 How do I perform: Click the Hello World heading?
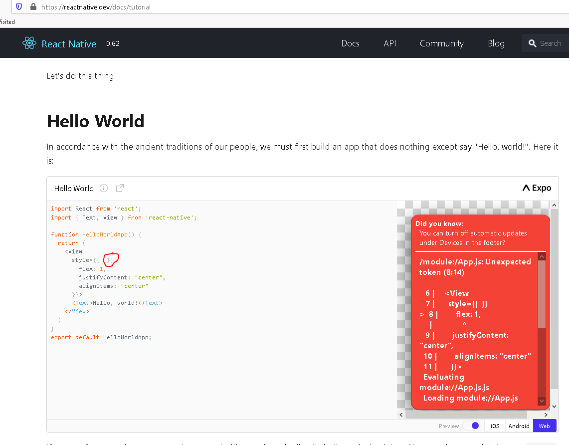95,121
